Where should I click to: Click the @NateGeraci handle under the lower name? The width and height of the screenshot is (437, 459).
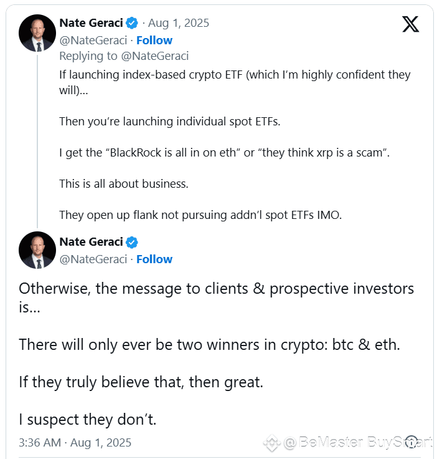point(93,259)
